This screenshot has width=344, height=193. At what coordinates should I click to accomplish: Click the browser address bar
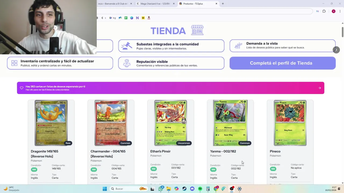pyautogui.click(x=204, y=11)
